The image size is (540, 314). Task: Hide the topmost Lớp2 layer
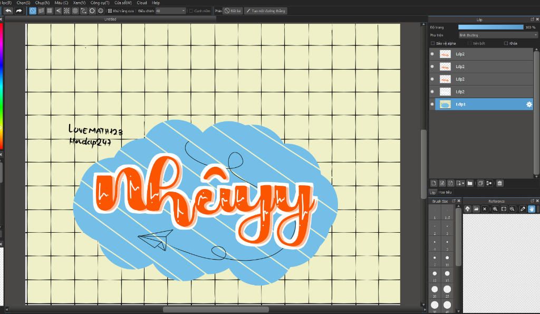coord(432,54)
